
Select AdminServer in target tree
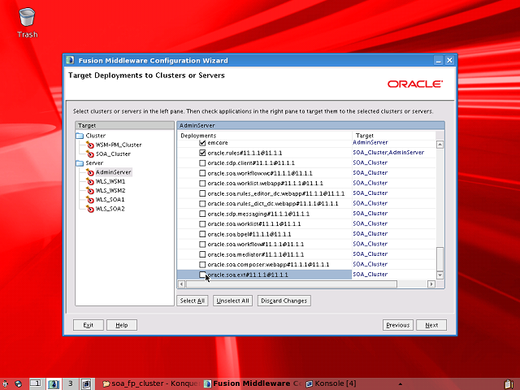click(114, 172)
